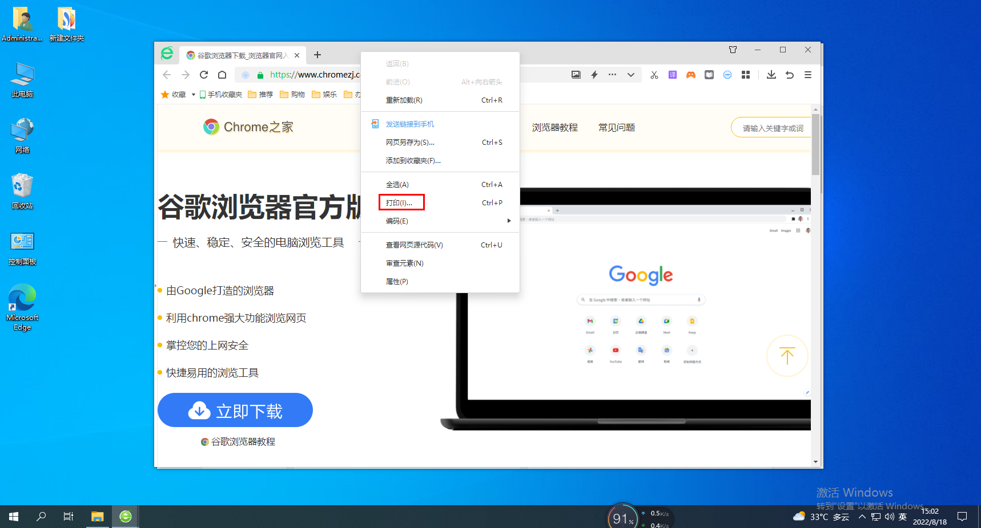Click the laptop Google screenshot image

click(x=626, y=309)
